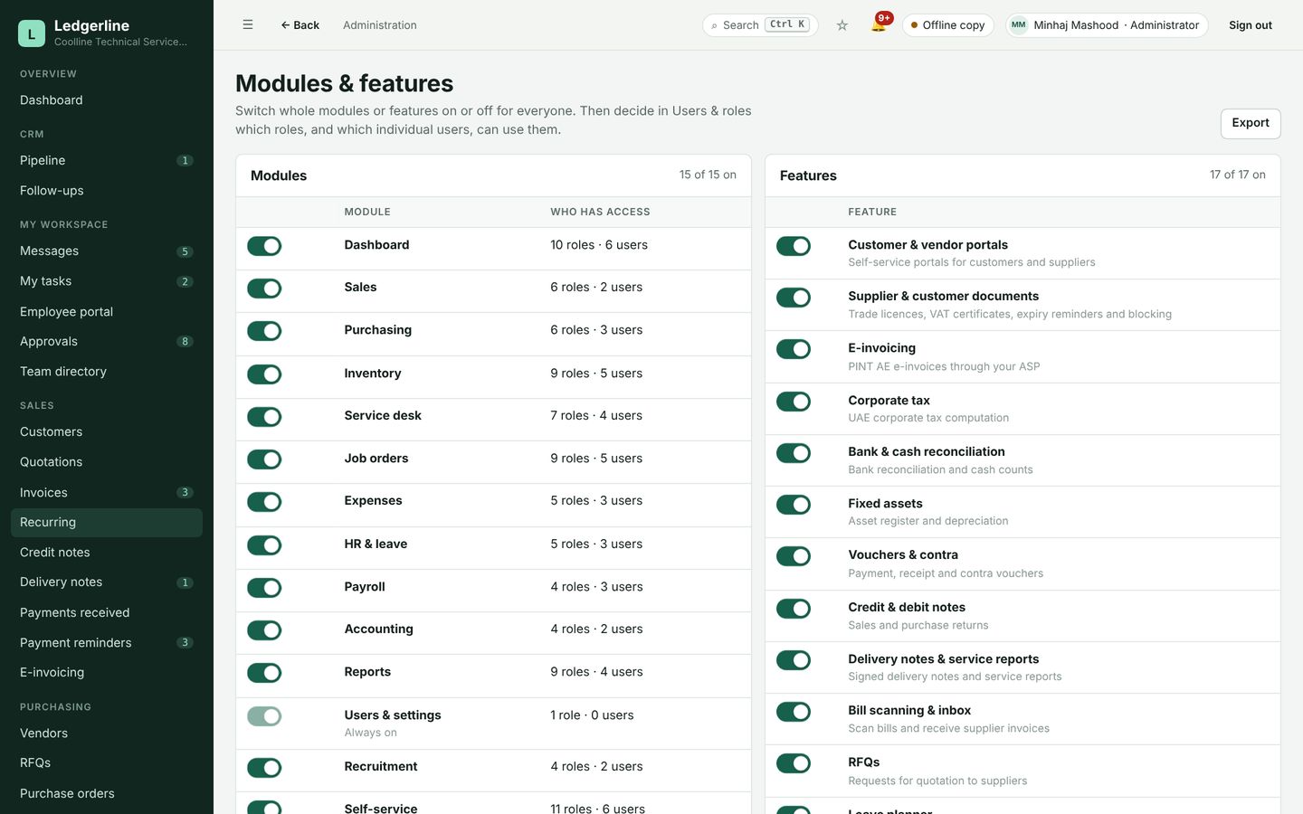Viewport: 1303px width, 814px height.
Task: Open Employee portal in sidebar
Action: tap(107, 311)
